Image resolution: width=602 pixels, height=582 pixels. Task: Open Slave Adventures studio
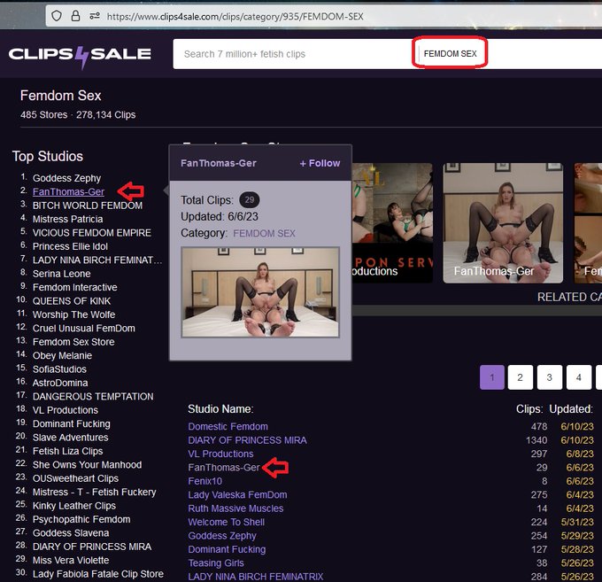[x=70, y=438]
